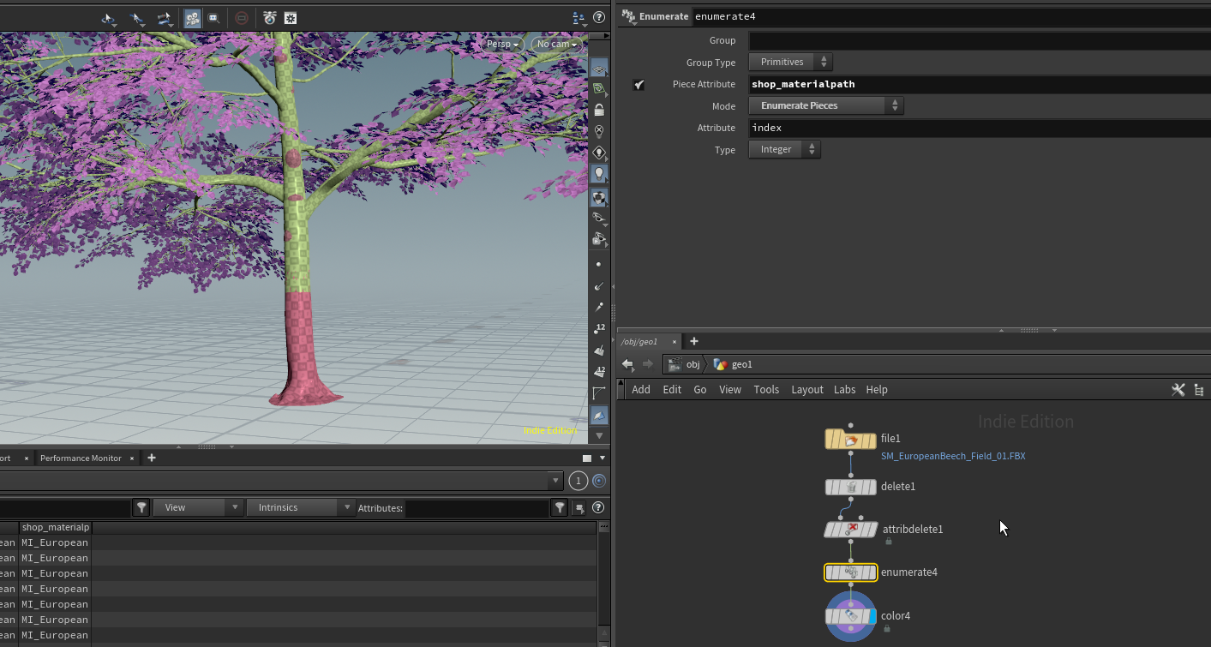The width and height of the screenshot is (1211, 647).
Task: Click the display points dot icon
Action: click(598, 265)
